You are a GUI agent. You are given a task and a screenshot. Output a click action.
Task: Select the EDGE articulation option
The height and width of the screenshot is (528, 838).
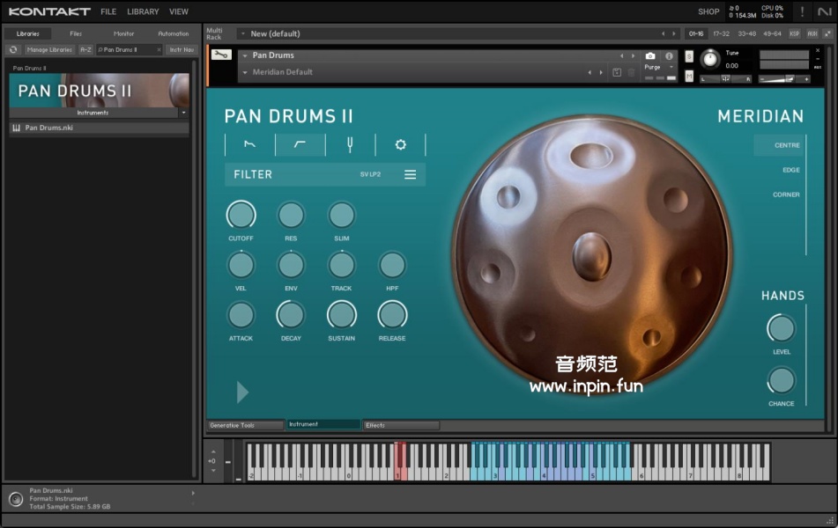point(790,170)
